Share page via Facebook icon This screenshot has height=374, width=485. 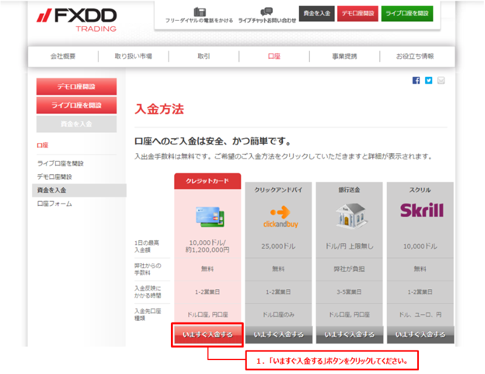coord(416,80)
